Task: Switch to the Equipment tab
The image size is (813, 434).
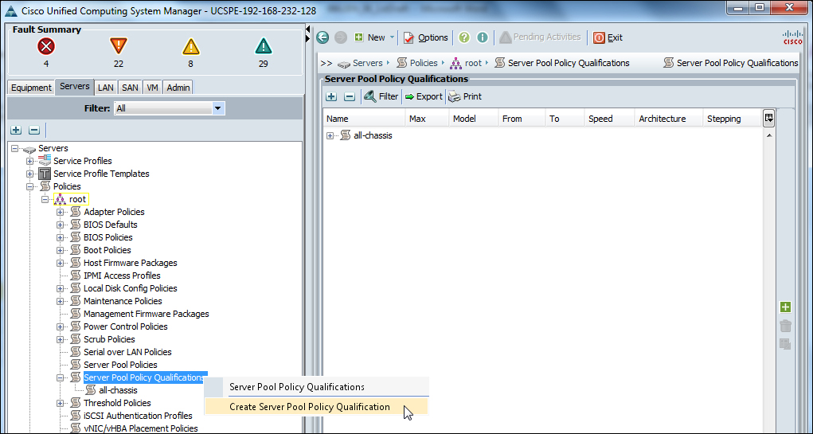Action: click(x=31, y=88)
